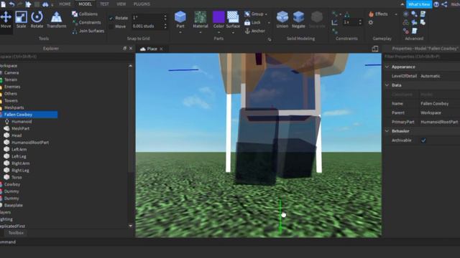This screenshot has width=460, height=258.
Task: Expand the Surface dropdown arrow
Action: coord(233,32)
